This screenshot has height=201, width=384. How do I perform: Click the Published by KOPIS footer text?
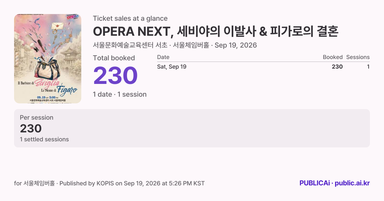(x=132, y=183)
